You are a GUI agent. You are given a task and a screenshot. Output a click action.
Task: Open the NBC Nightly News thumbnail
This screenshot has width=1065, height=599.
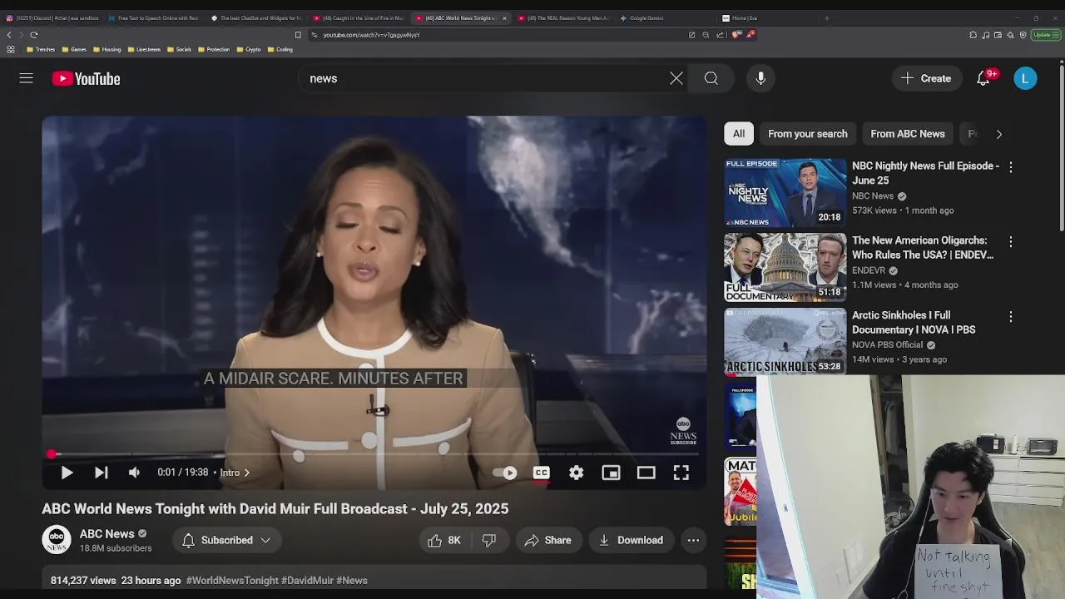tap(785, 193)
